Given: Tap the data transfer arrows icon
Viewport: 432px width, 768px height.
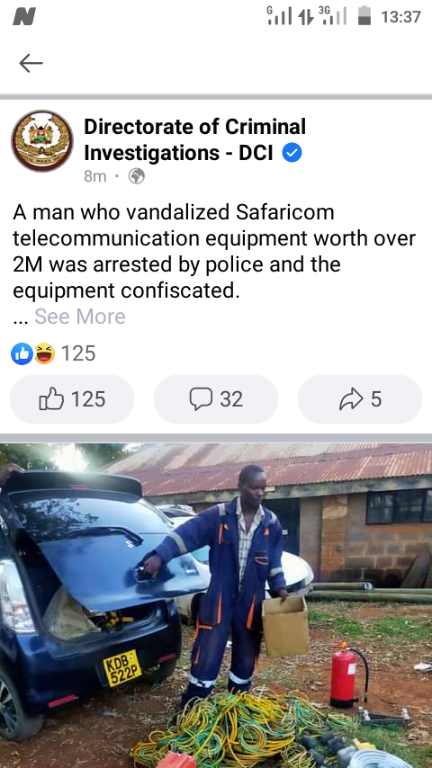Looking at the screenshot, I should point(306,17).
